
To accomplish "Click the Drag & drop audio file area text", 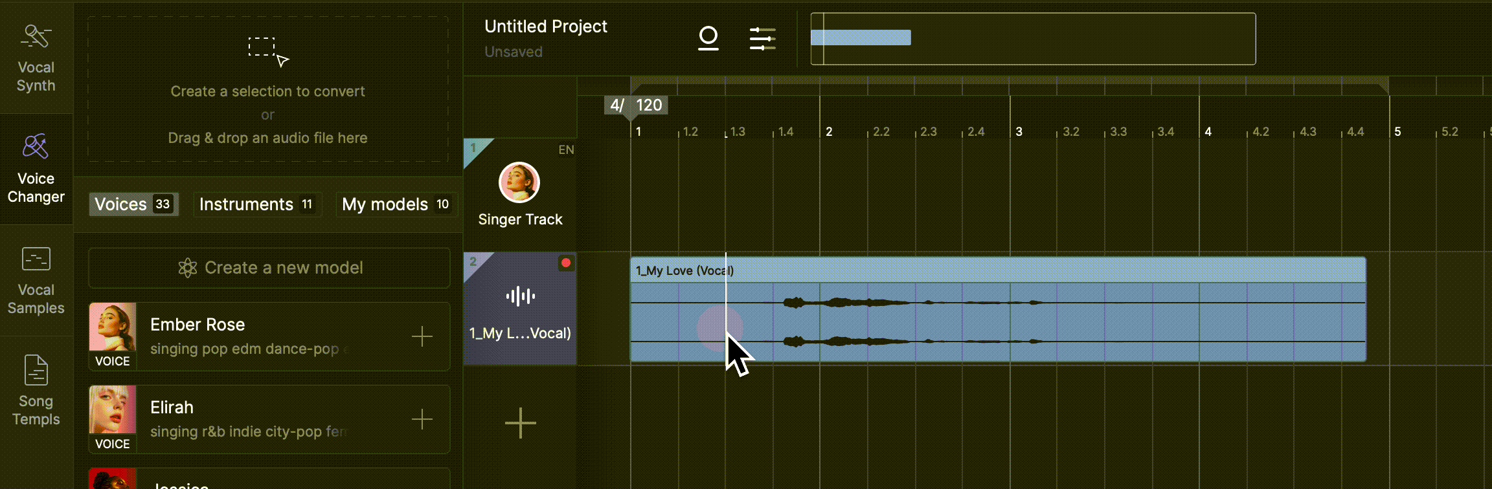I will (x=267, y=138).
